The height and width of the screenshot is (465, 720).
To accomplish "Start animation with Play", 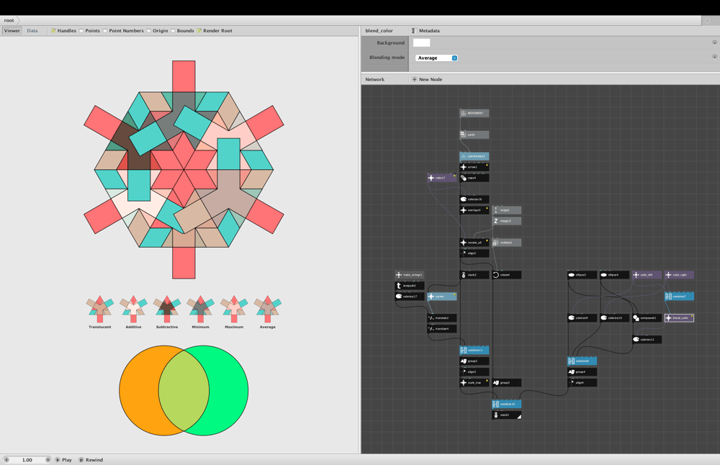I will 64,459.
